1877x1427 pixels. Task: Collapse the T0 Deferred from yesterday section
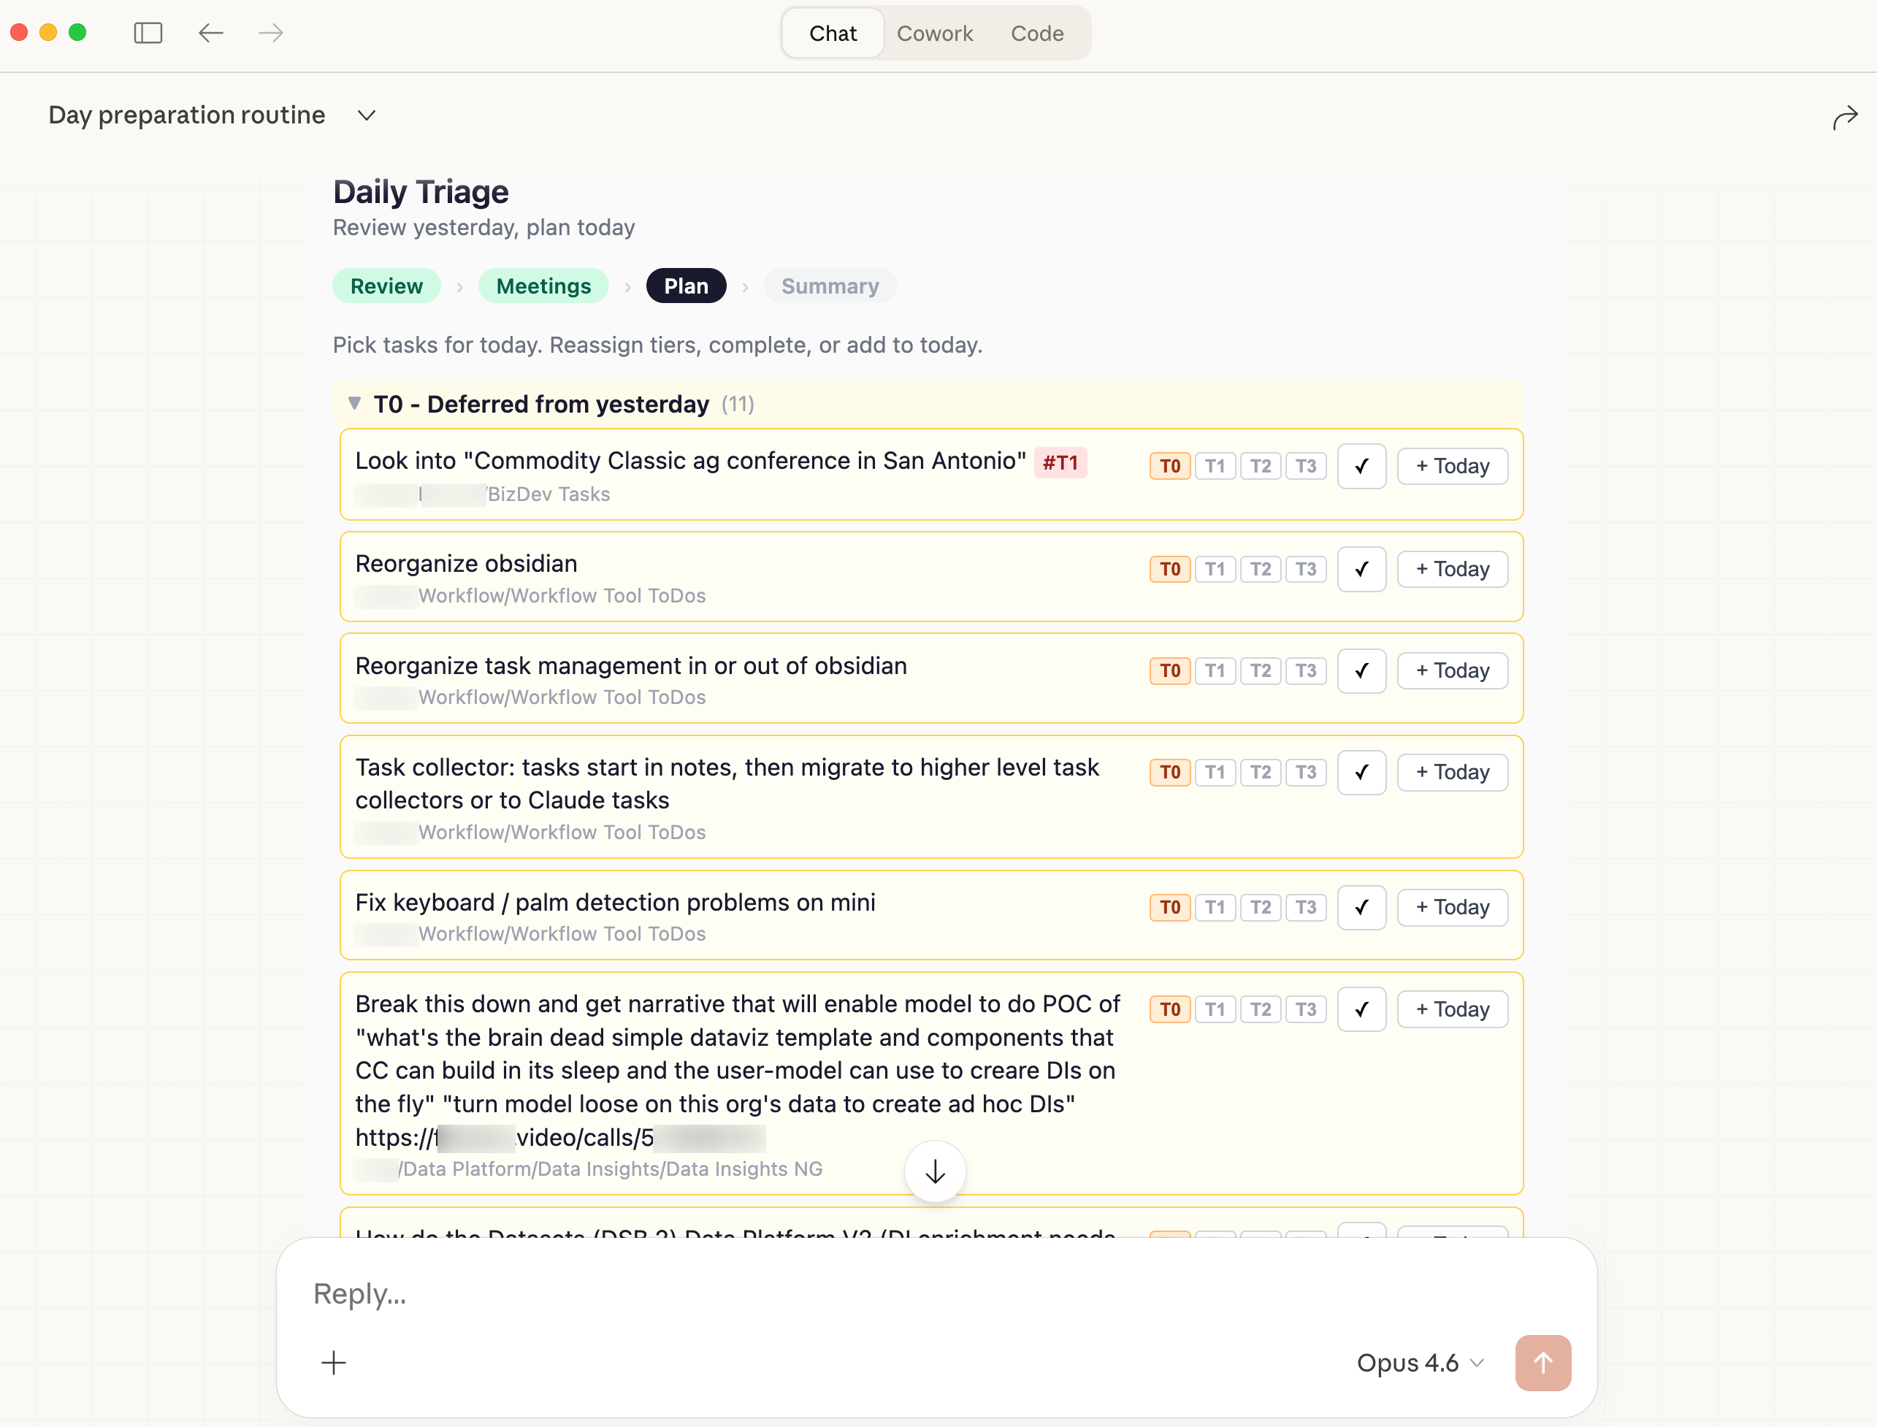tap(355, 403)
